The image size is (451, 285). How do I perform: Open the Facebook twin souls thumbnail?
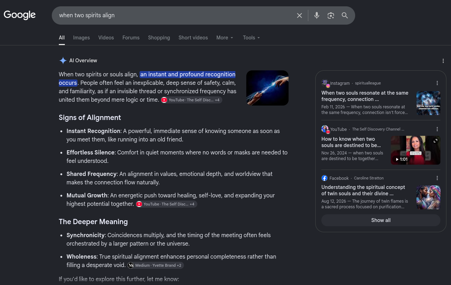point(428,197)
